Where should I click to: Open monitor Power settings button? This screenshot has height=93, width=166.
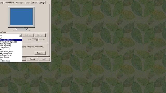[40, 53]
